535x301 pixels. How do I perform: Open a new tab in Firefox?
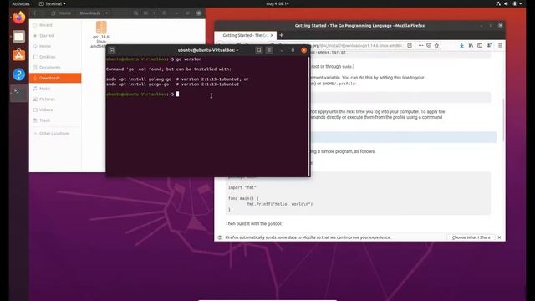pyautogui.click(x=281, y=35)
